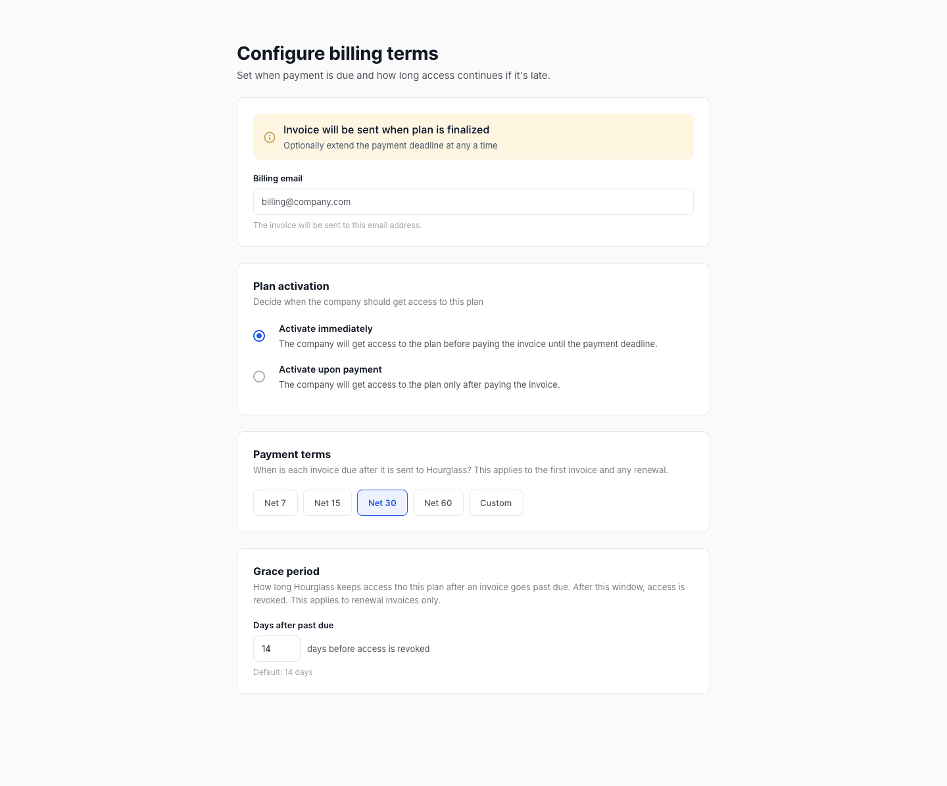The height and width of the screenshot is (786, 947).
Task: Focus the Billing email input field
Action: [x=473, y=202]
